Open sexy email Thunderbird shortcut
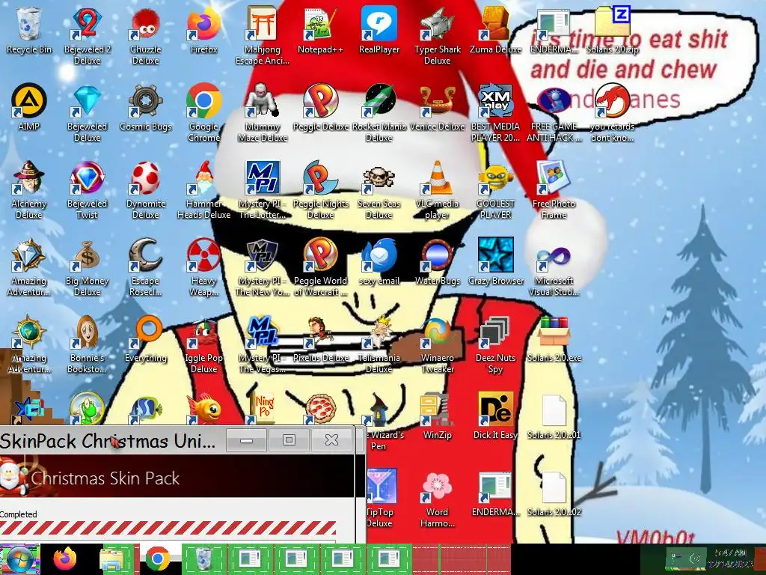Screen dimensions: 766x575 click(379, 262)
